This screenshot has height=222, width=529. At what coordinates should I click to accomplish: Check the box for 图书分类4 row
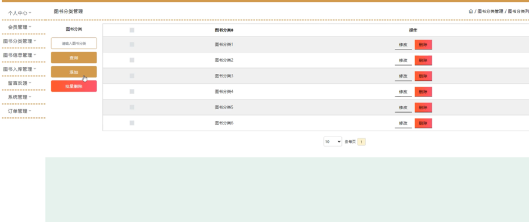(x=132, y=91)
